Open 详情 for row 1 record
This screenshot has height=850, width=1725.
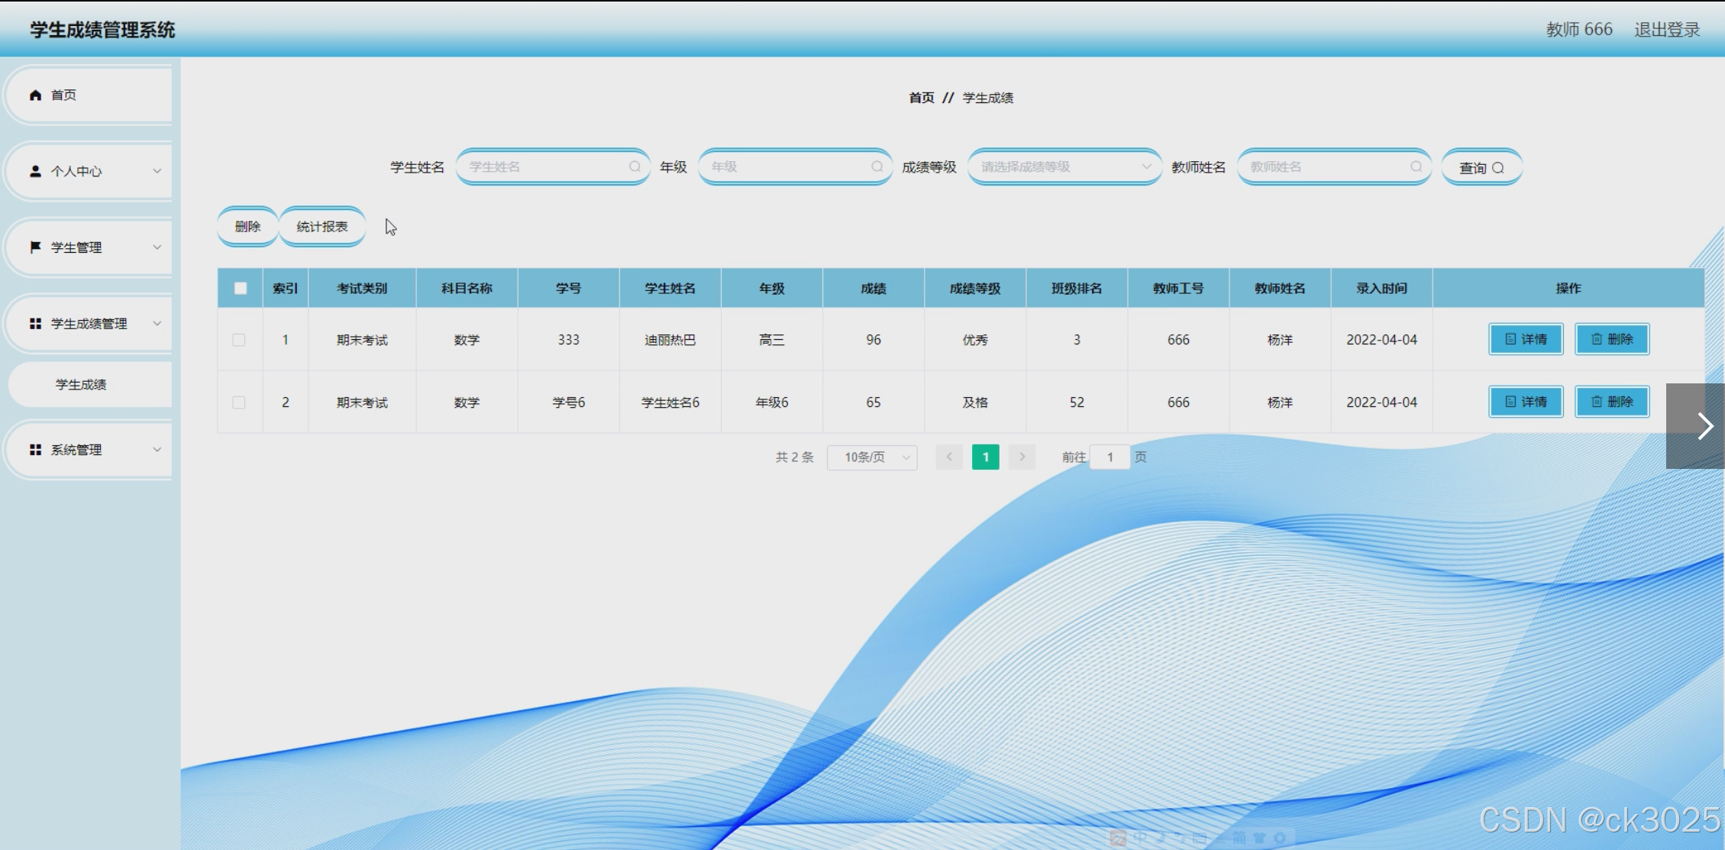click(x=1526, y=339)
